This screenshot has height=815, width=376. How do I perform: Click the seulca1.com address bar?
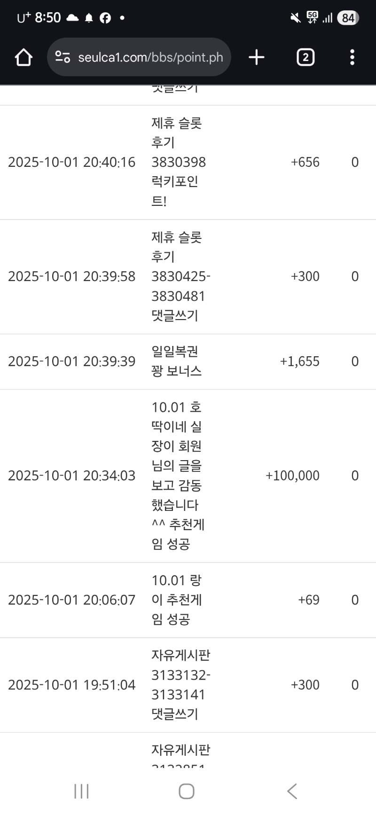[150, 57]
